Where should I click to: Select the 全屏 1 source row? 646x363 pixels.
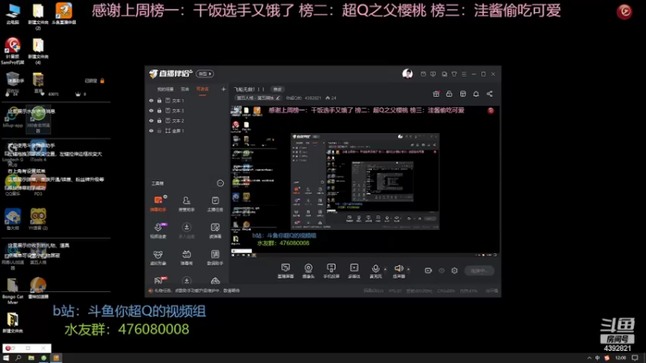click(x=187, y=131)
